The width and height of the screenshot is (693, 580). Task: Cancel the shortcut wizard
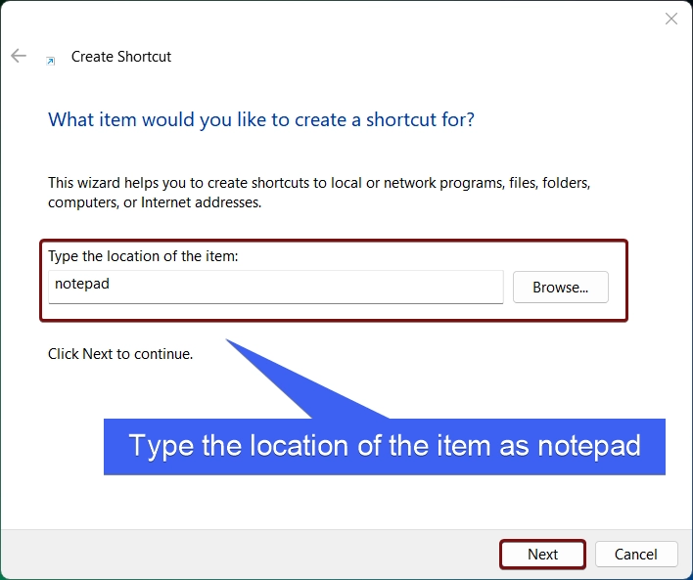pyautogui.click(x=636, y=554)
